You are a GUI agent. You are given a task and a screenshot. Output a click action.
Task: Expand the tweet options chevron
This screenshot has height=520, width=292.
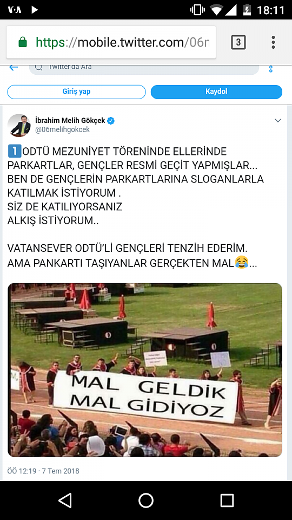tap(278, 120)
